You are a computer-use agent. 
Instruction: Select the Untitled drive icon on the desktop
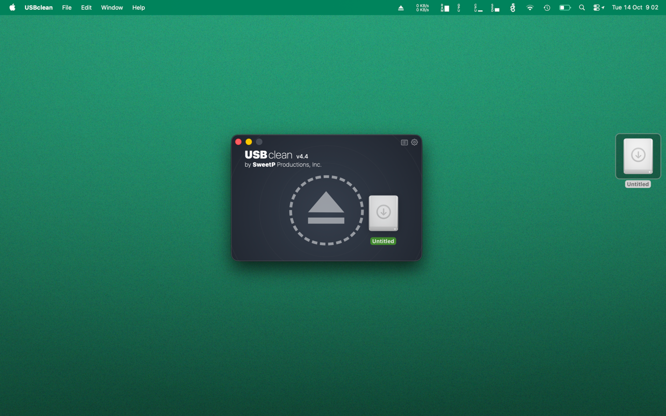click(638, 156)
